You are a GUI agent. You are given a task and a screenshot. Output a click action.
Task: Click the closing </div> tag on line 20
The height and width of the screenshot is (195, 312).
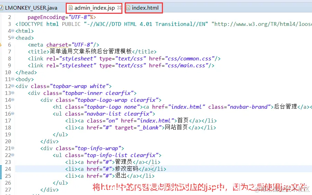[x=49, y=142]
